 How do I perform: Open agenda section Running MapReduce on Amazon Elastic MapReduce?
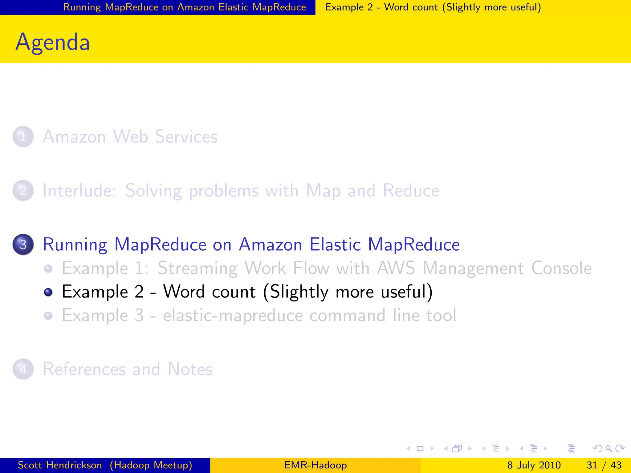click(x=251, y=245)
